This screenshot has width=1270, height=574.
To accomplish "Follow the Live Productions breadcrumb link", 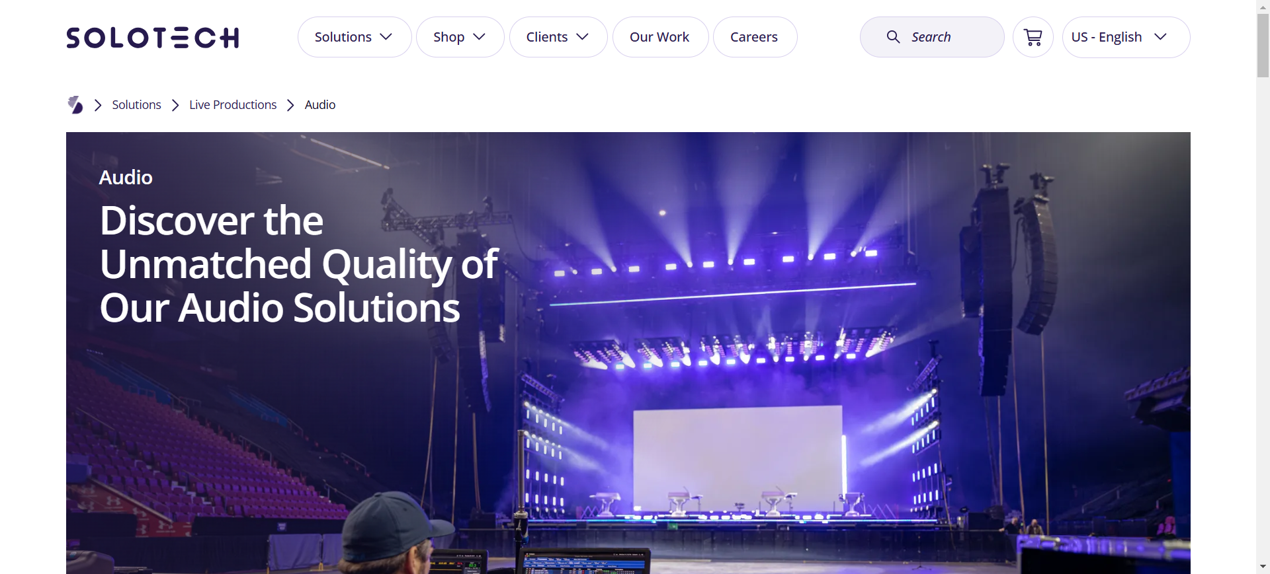I will click(233, 105).
